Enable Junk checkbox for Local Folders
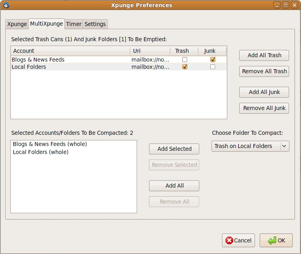This screenshot has height=254, width=301. click(x=213, y=67)
